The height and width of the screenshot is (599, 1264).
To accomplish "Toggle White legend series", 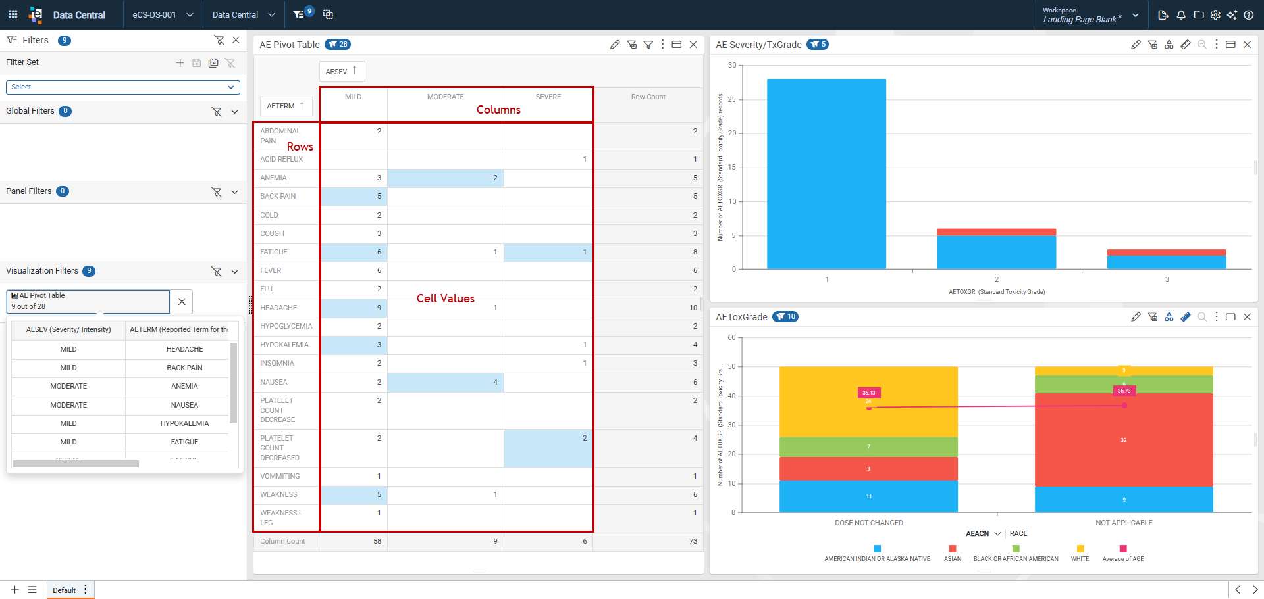I will 1080,553.
